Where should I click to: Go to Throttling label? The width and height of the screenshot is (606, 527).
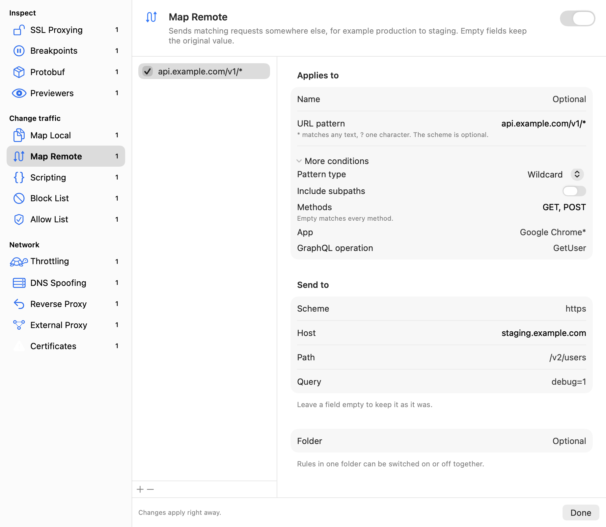[49, 261]
